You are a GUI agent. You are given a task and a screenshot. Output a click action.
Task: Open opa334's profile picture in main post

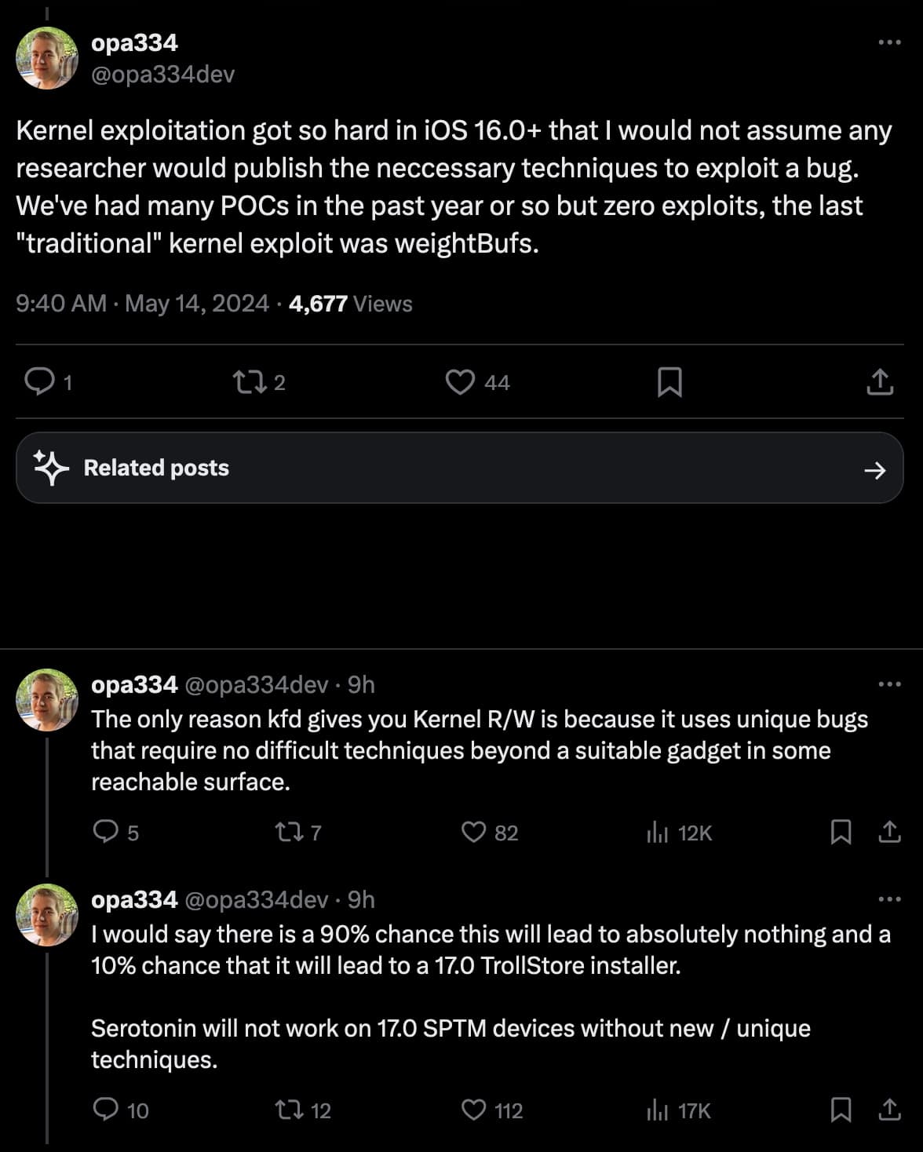pos(47,58)
